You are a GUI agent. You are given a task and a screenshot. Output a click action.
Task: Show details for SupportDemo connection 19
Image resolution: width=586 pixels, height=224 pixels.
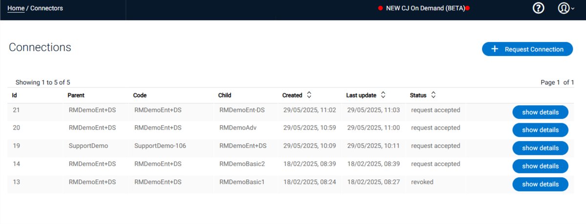click(540, 148)
